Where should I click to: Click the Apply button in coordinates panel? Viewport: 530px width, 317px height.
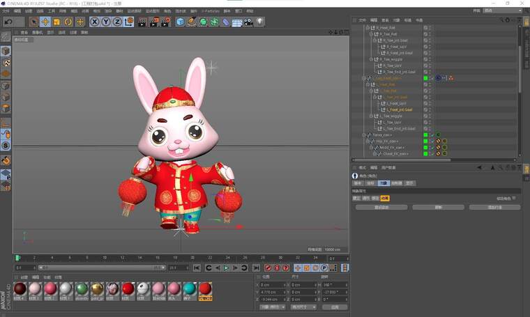point(335,307)
